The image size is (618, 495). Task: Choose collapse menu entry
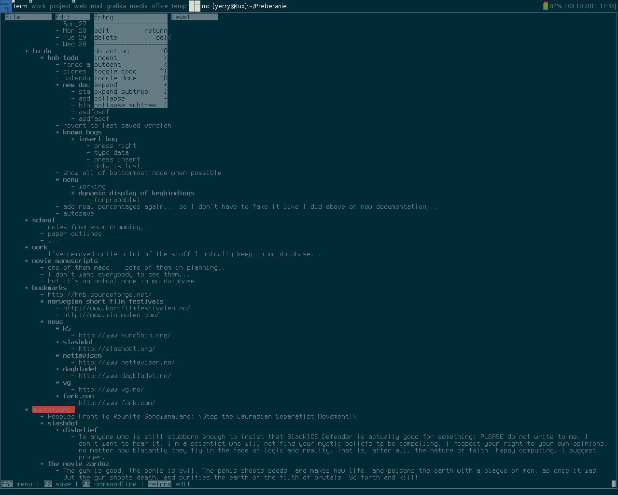(130, 98)
